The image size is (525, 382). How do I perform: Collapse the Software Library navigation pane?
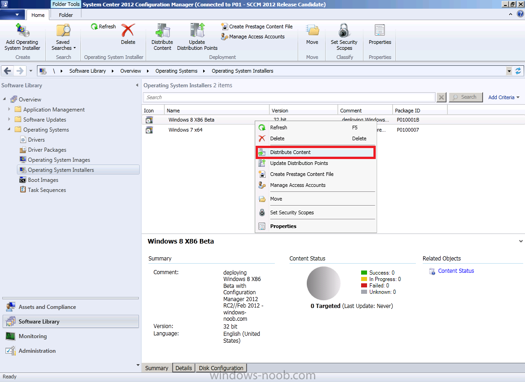coord(137,85)
